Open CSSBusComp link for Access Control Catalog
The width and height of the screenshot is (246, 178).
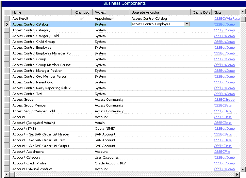224,24
